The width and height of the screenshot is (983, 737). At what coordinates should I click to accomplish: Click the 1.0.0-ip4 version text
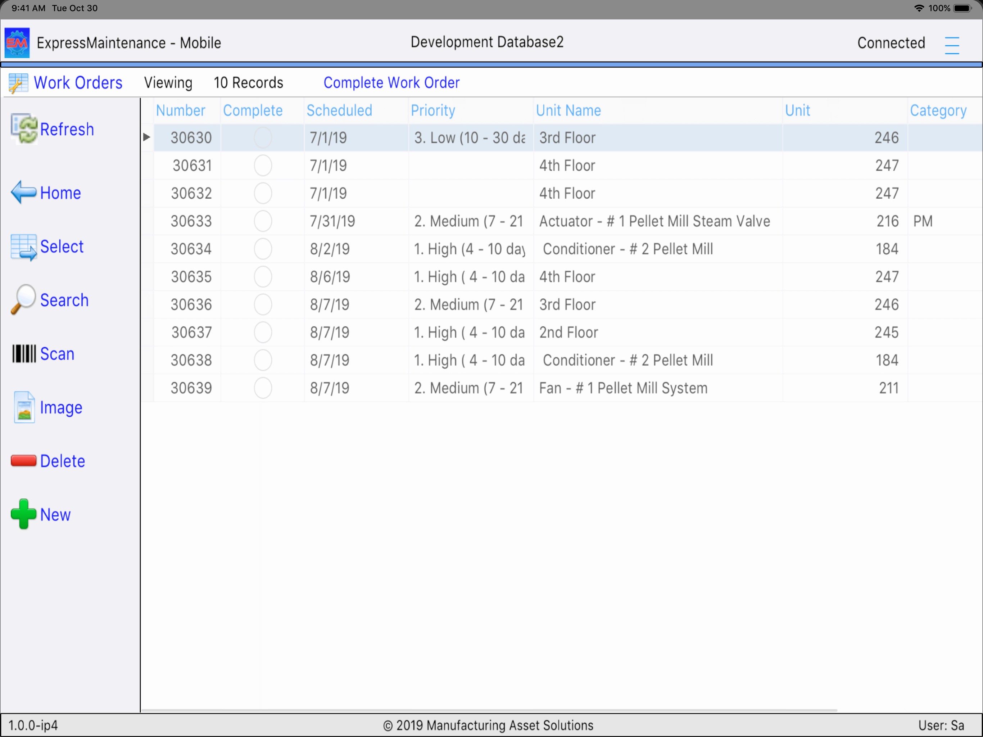click(x=33, y=725)
